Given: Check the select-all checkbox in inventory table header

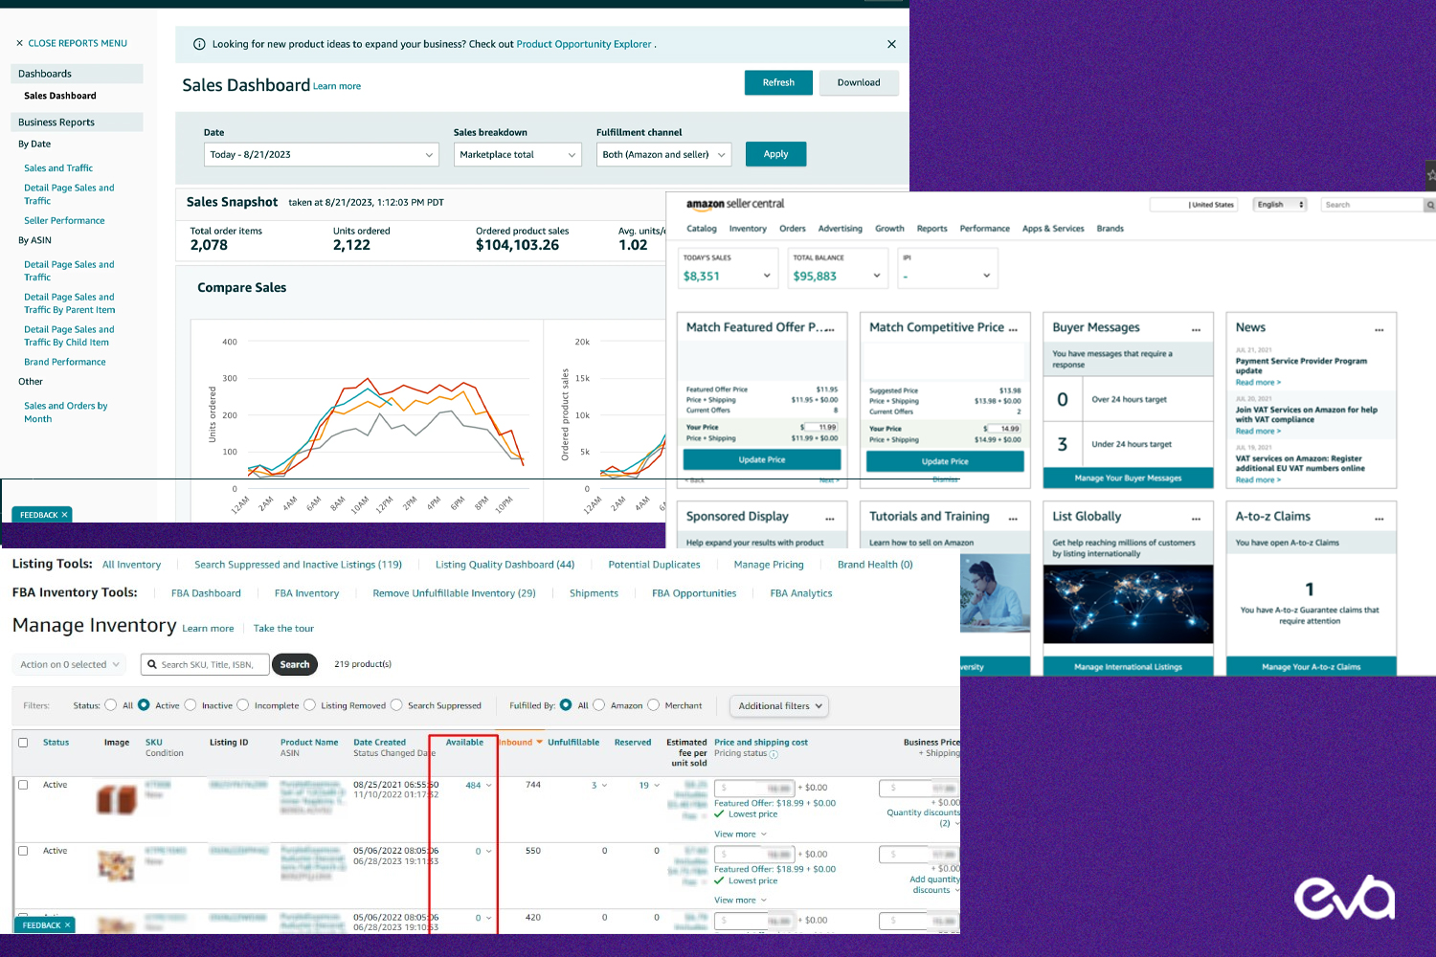Looking at the screenshot, I should tap(23, 743).
